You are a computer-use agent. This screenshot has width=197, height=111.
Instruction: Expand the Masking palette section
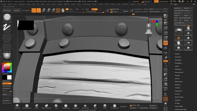[x=177, y=85]
